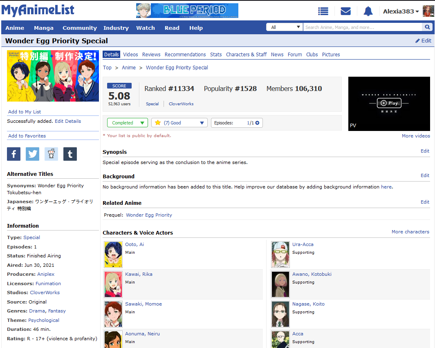
Task: Open Alexia383 profile menu
Action: tap(401, 11)
